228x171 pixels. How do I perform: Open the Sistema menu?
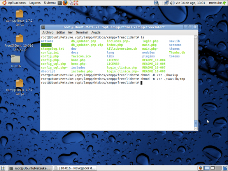point(49,3)
